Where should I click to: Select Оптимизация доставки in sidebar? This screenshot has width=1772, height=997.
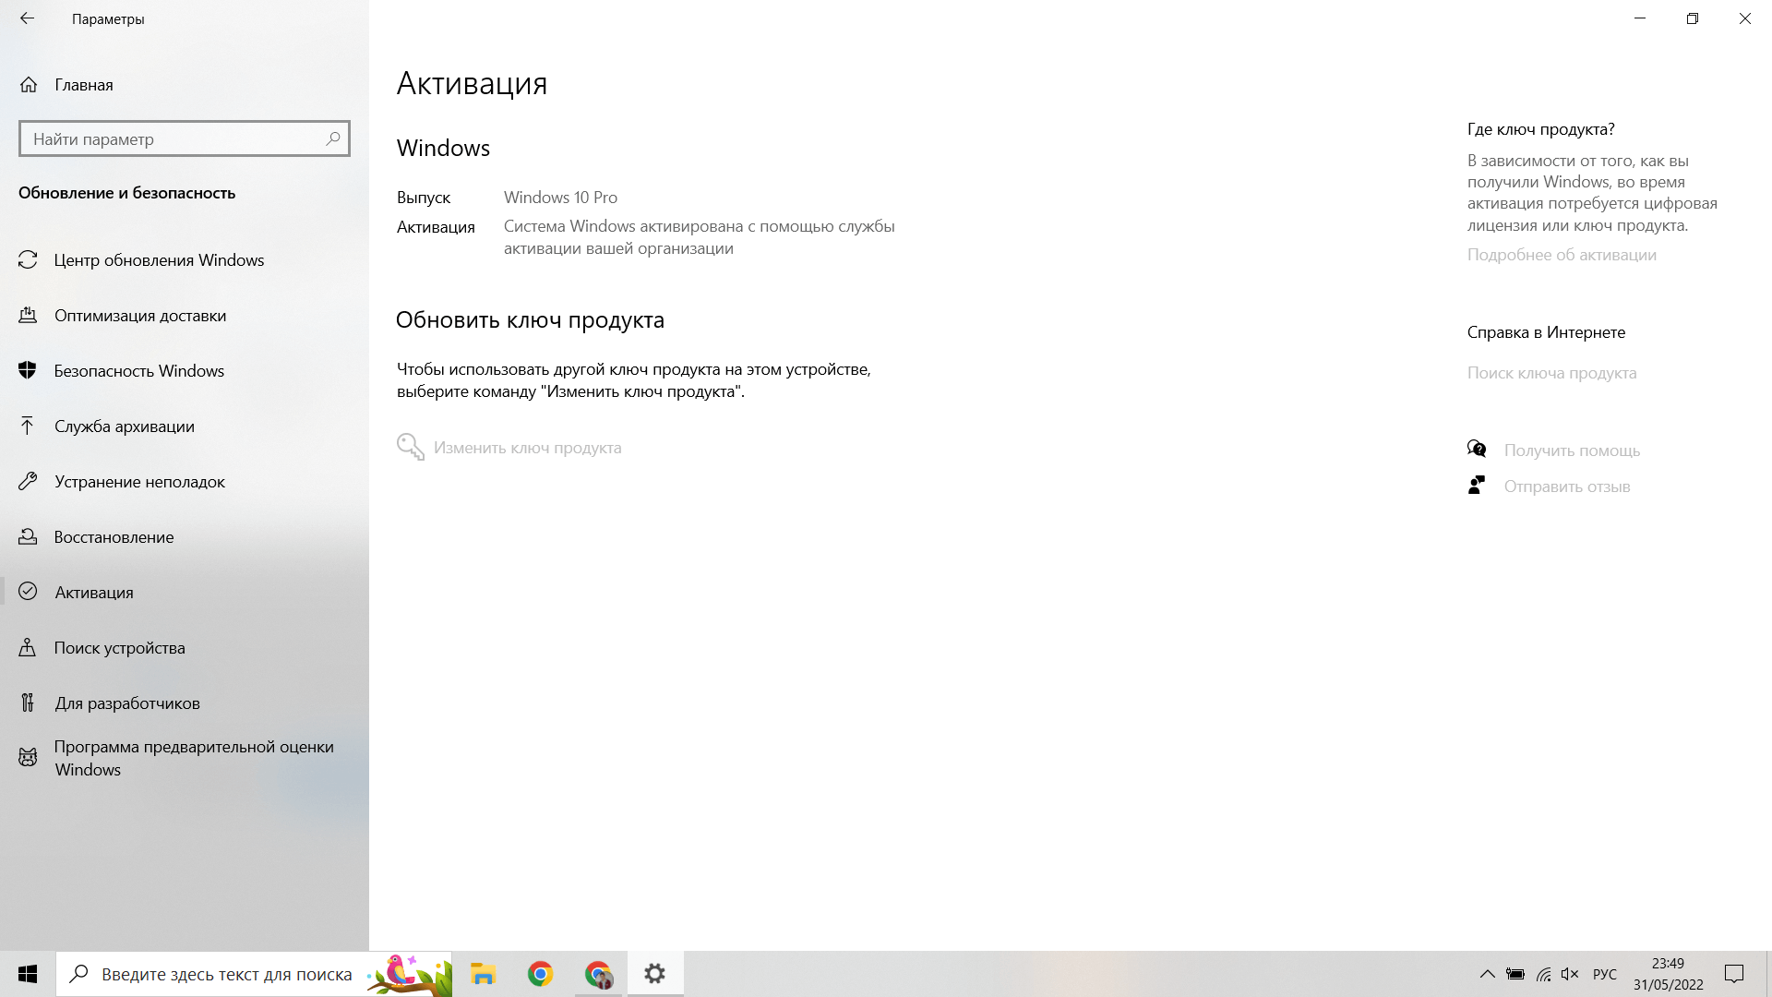point(140,316)
